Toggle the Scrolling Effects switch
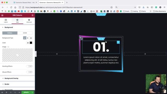This screenshot has height=94, width=167. pyautogui.click(x=29, y=66)
